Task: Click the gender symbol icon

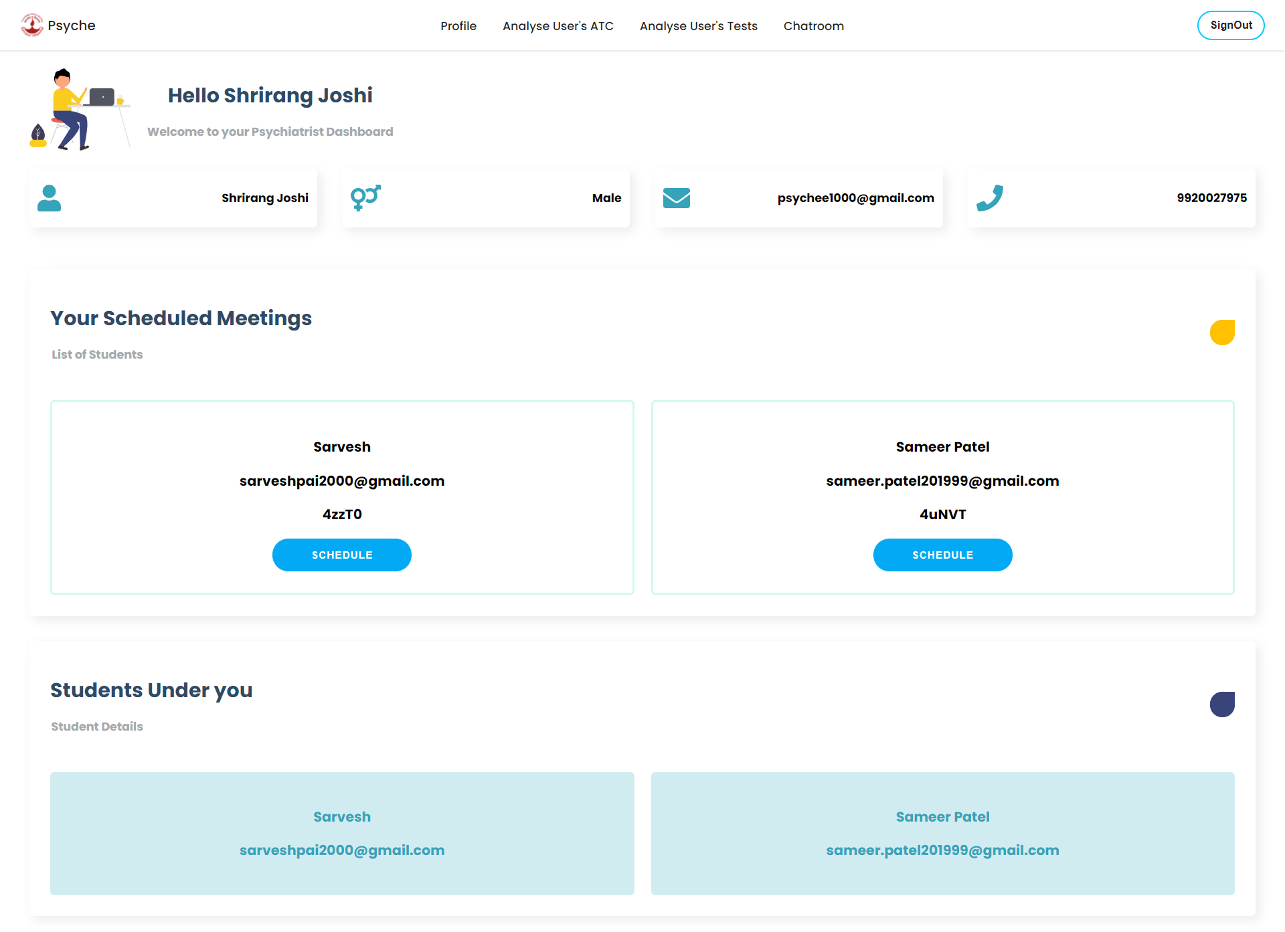Action: pyautogui.click(x=365, y=197)
